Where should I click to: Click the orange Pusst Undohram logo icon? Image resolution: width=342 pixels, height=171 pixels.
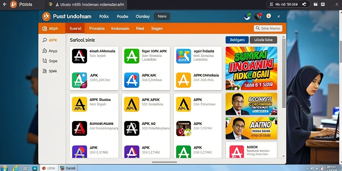46,17
